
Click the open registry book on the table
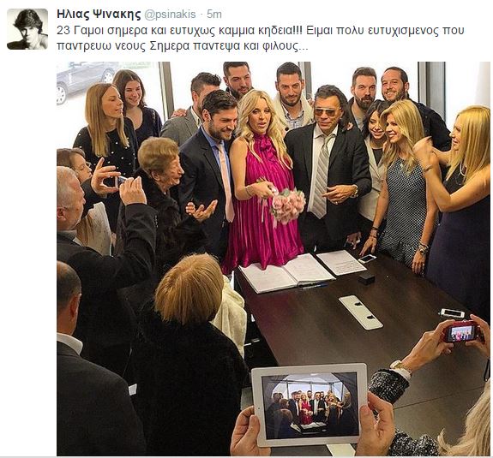(285, 273)
